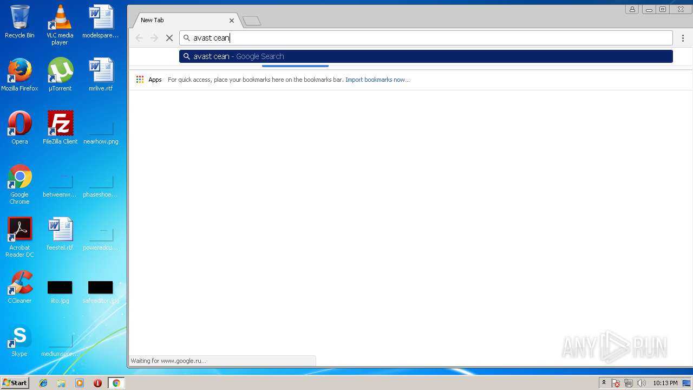The image size is (693, 390).
Task: Switch to Chrome taskbar button
Action: [x=116, y=383]
